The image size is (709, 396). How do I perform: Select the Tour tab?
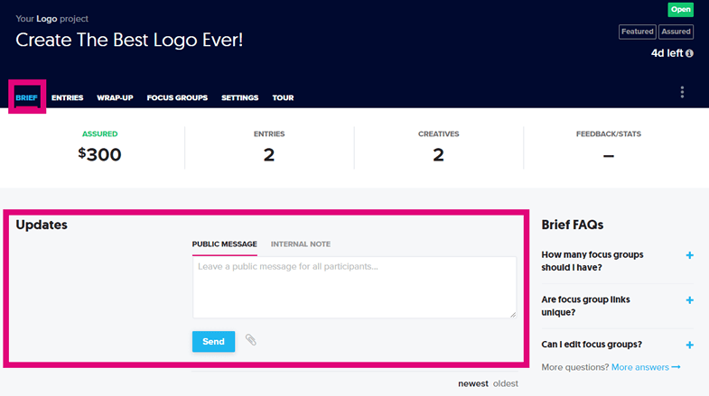[x=283, y=97]
